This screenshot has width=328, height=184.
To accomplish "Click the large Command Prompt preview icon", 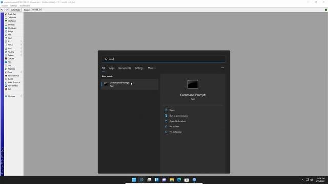I will coord(193,84).
